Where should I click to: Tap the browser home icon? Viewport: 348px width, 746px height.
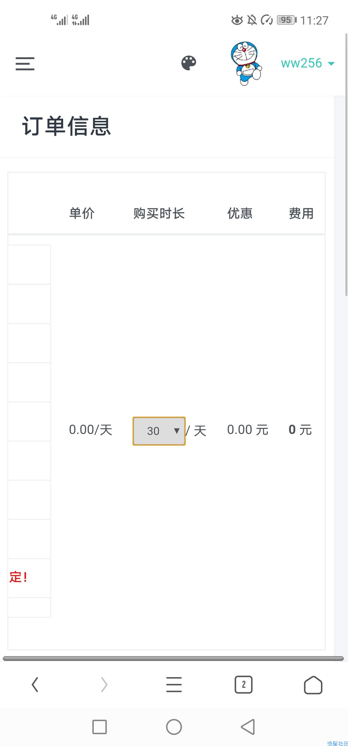click(313, 685)
